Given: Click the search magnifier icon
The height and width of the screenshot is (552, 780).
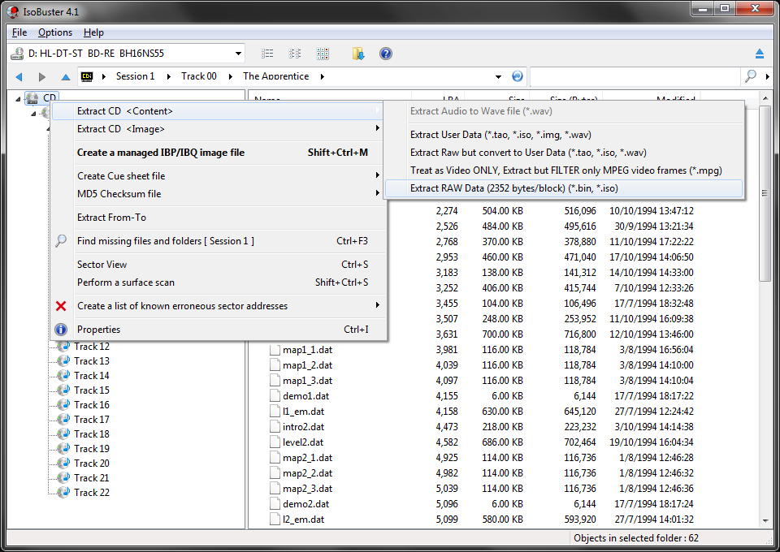Looking at the screenshot, I should click(751, 76).
